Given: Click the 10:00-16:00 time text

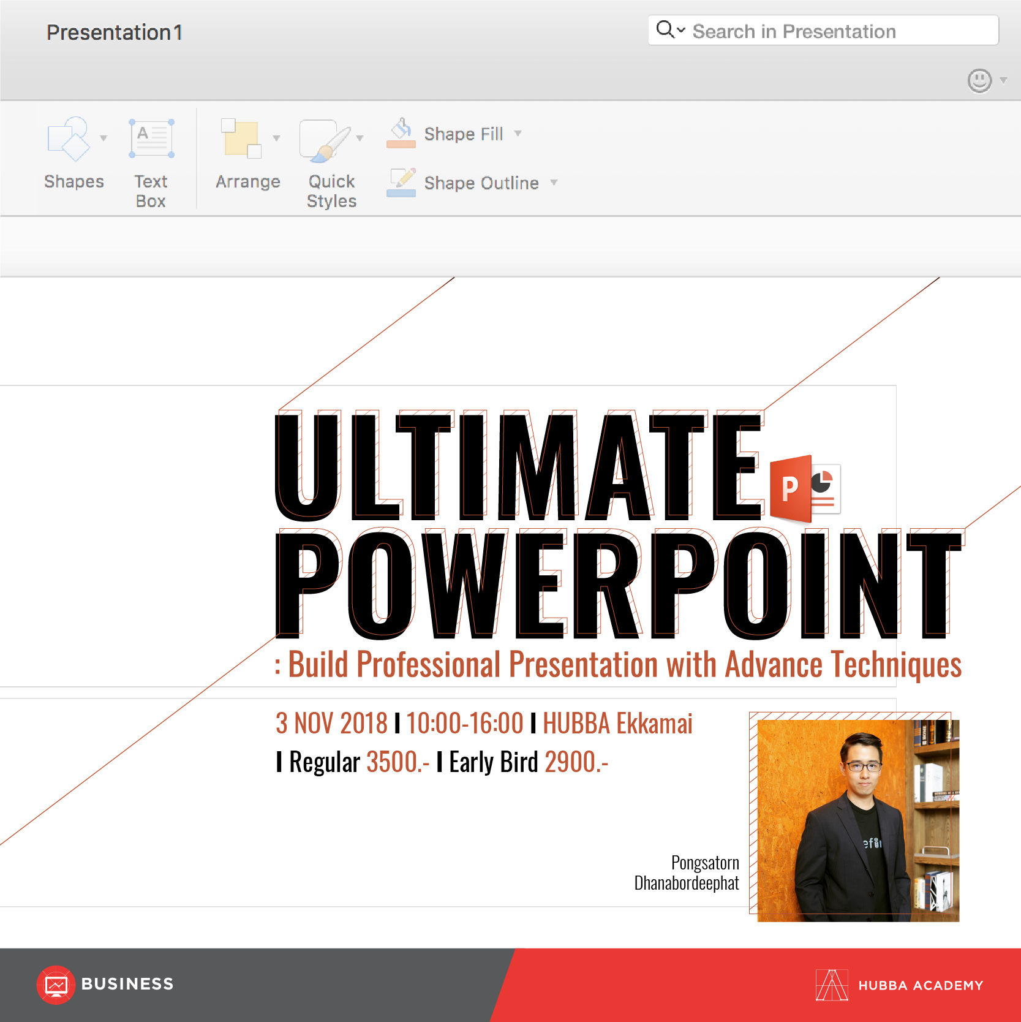Looking at the screenshot, I should coord(464,724).
